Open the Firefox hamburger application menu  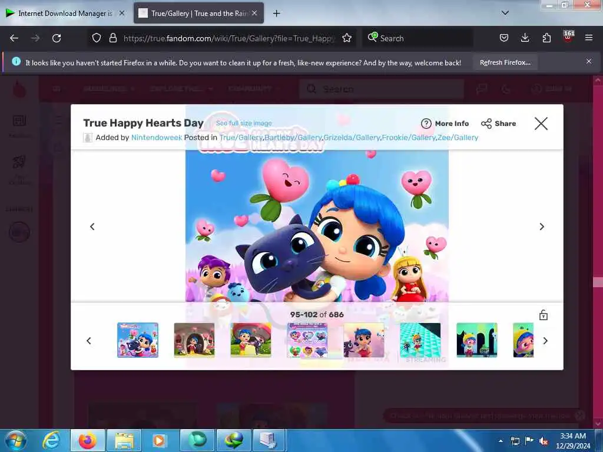tap(589, 38)
